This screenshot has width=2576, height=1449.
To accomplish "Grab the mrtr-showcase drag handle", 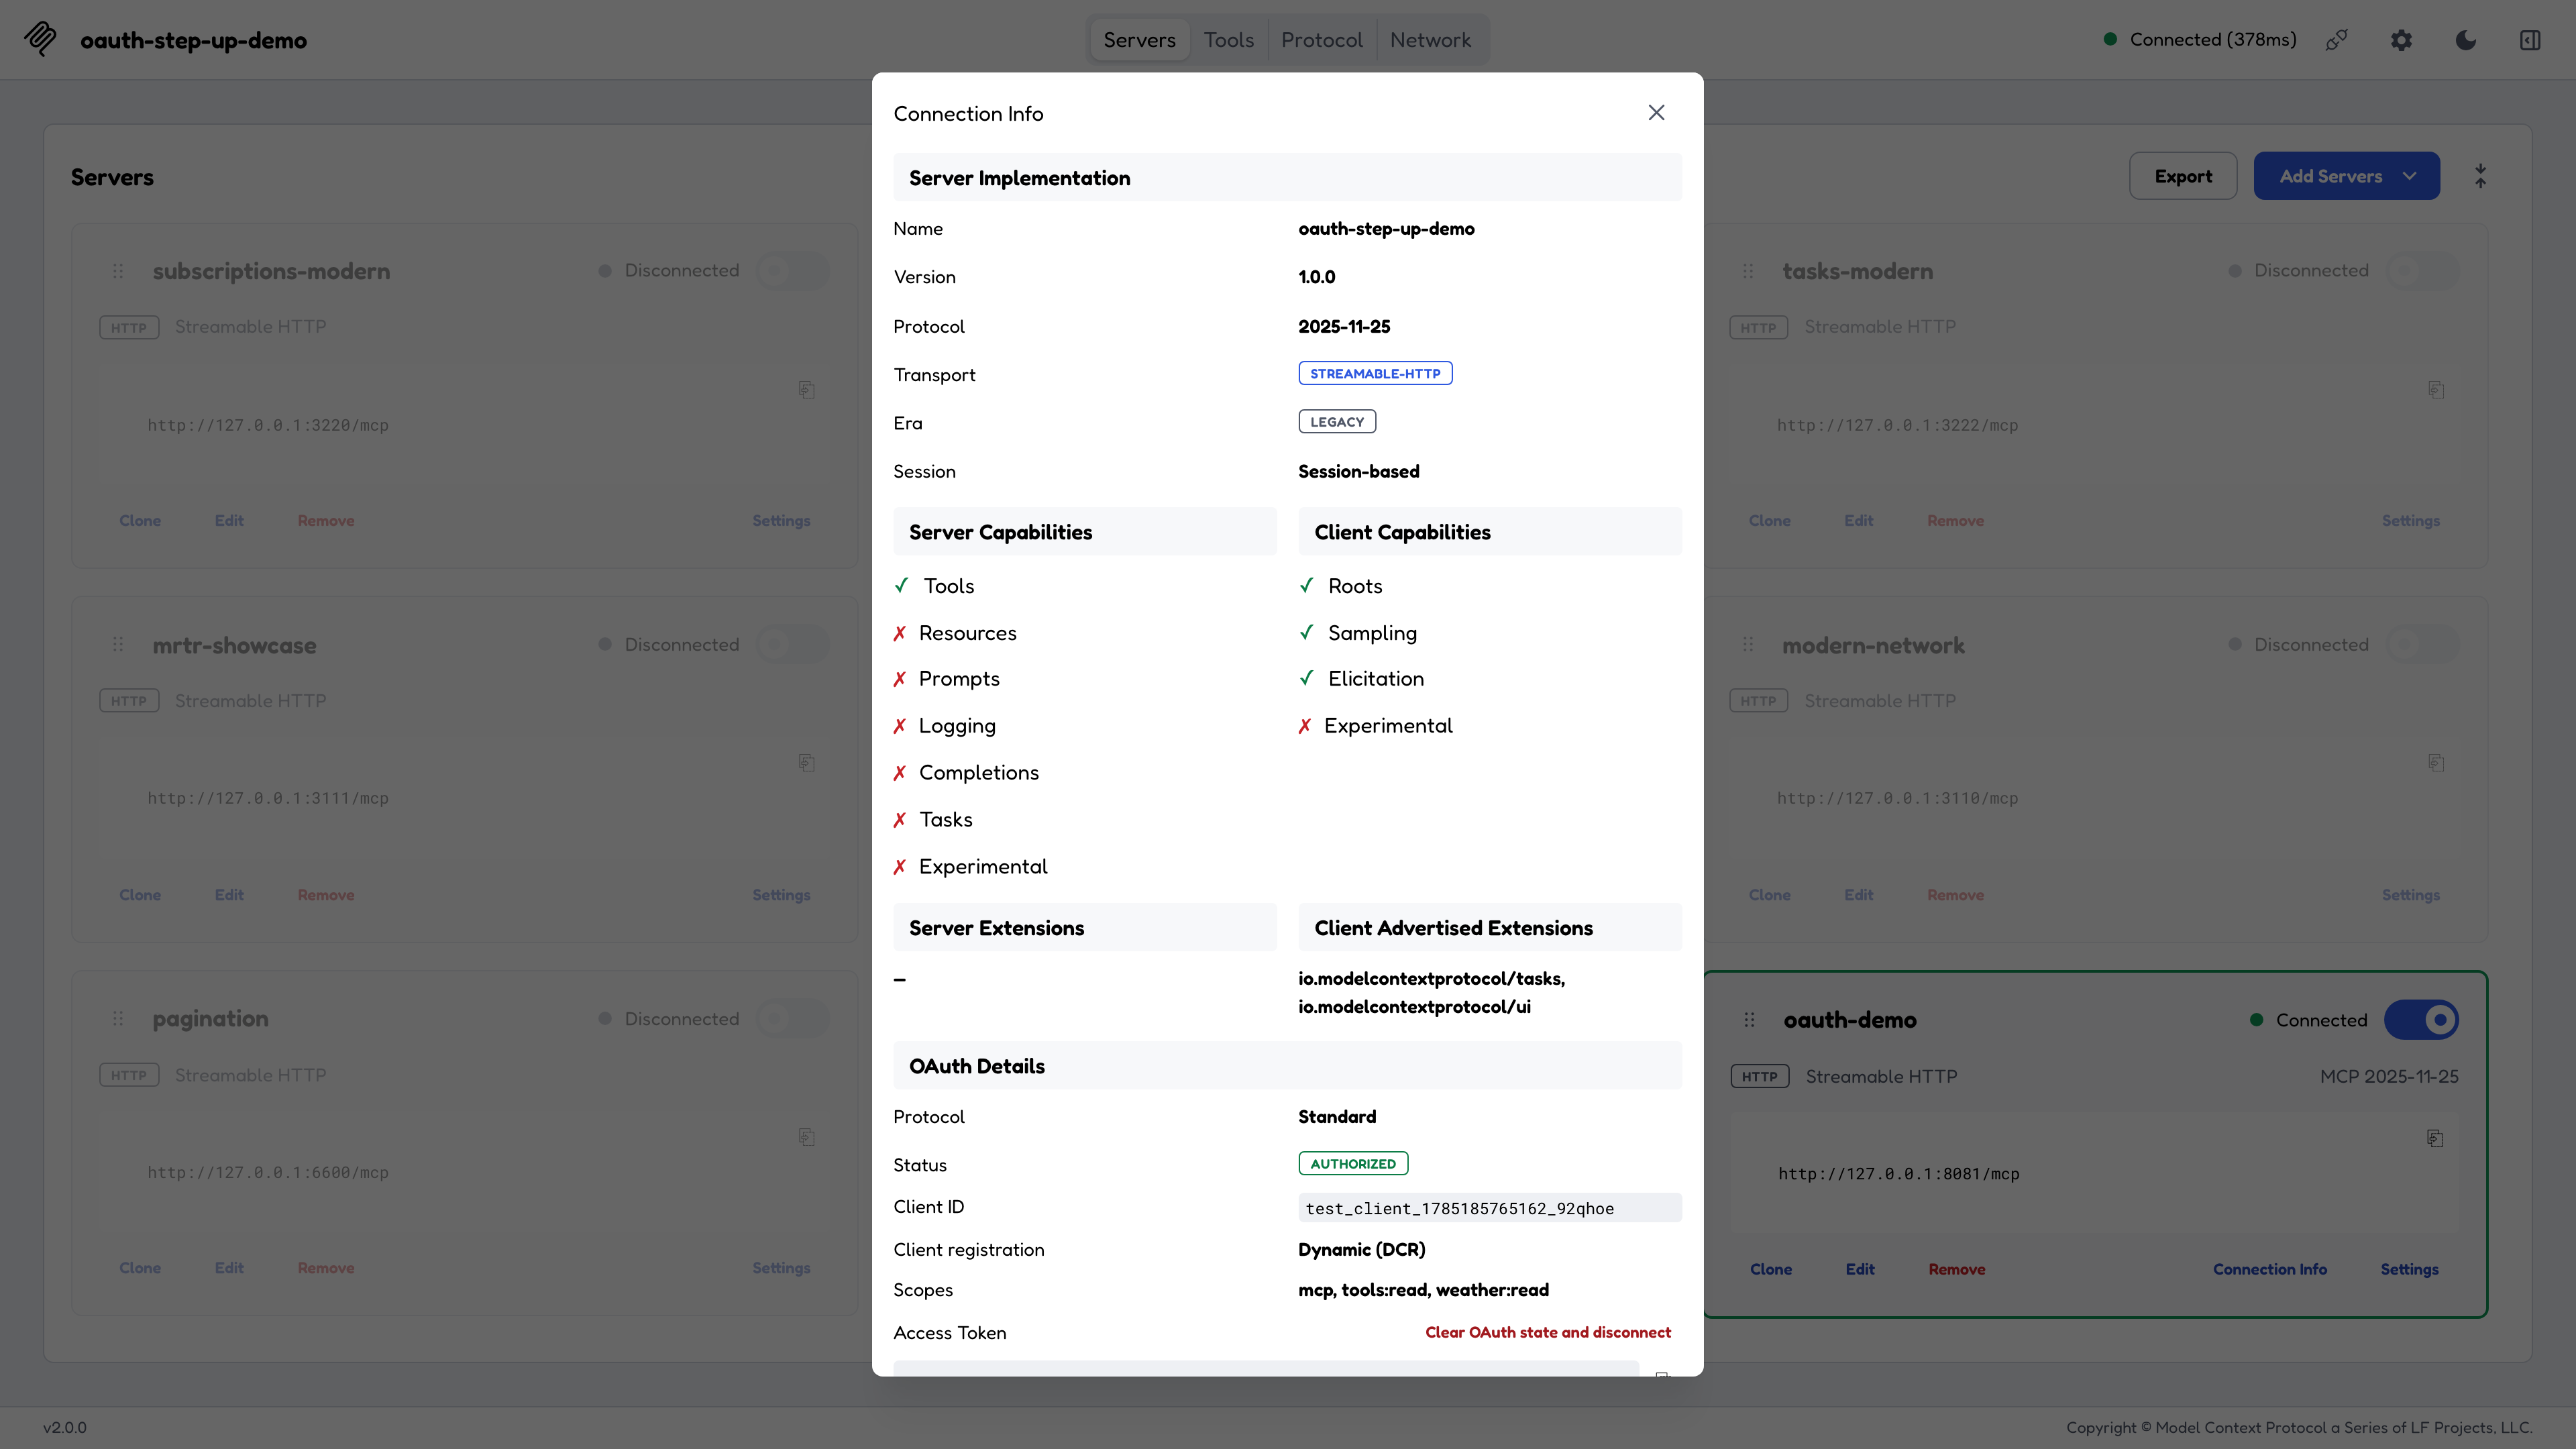I will point(118,645).
